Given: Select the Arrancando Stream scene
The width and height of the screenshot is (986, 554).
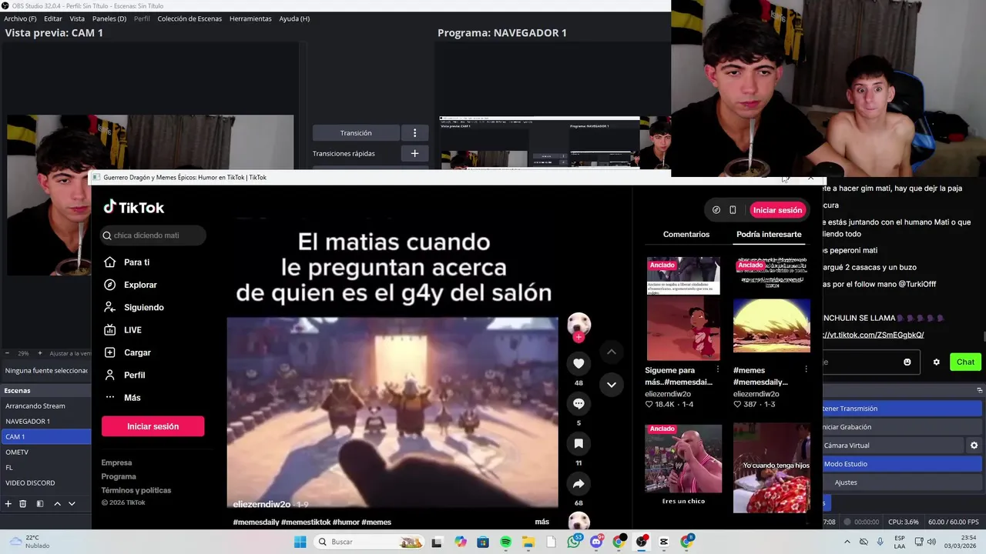Looking at the screenshot, I should (x=45, y=405).
